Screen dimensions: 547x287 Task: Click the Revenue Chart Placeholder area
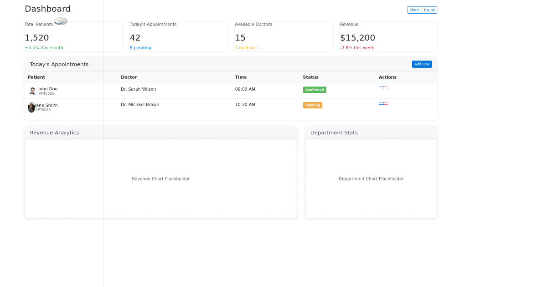(161, 179)
